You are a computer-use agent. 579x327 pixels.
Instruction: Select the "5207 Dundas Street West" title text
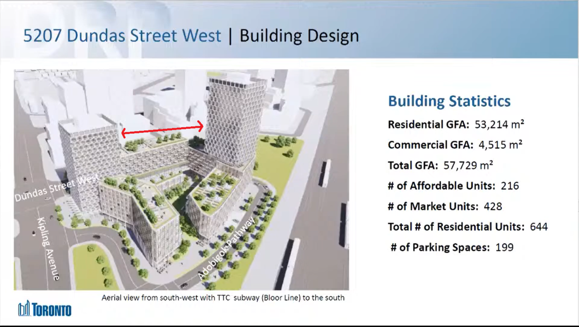(122, 36)
